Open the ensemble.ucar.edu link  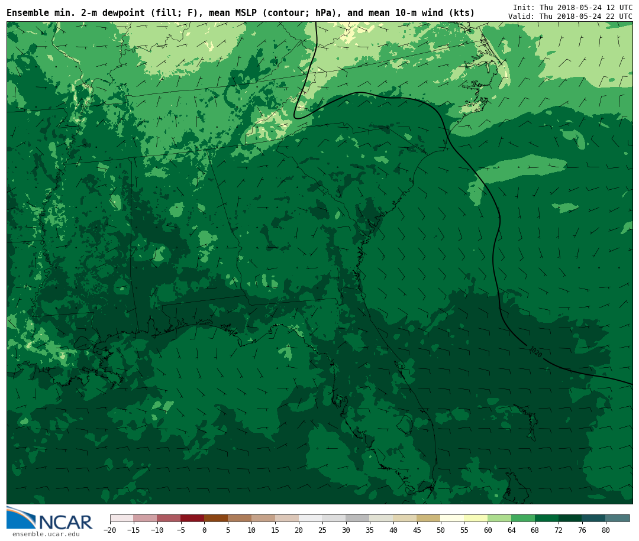[x=46, y=534]
